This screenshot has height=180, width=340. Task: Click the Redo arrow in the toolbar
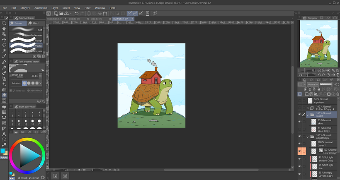pyautogui.click(x=82, y=13)
